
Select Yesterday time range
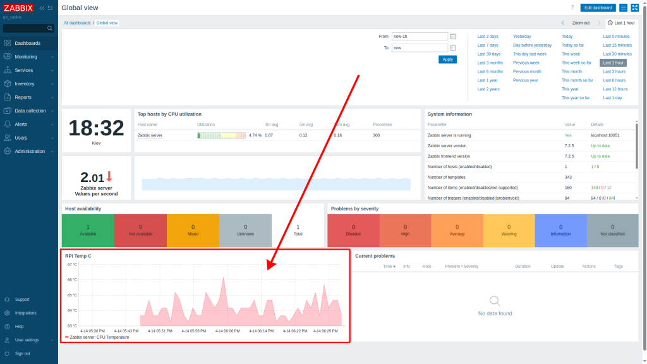pyautogui.click(x=522, y=36)
